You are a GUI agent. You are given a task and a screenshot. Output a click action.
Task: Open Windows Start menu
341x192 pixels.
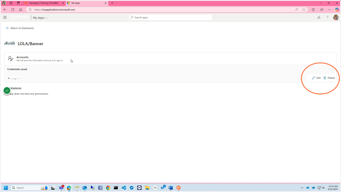pyautogui.click(x=6, y=188)
